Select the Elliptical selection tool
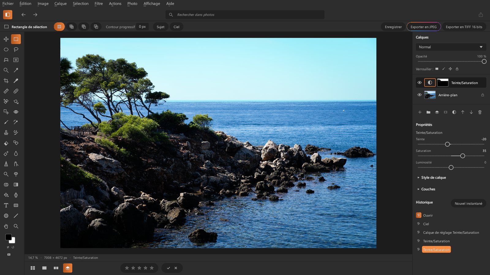490x275 pixels. click(x=6, y=50)
